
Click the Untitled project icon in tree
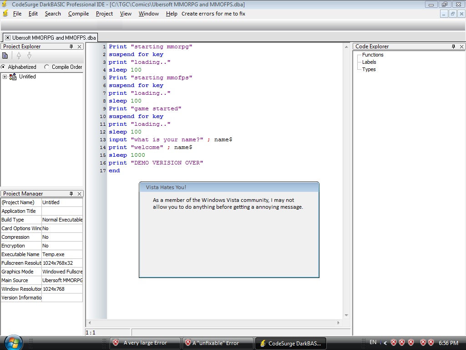(x=13, y=77)
